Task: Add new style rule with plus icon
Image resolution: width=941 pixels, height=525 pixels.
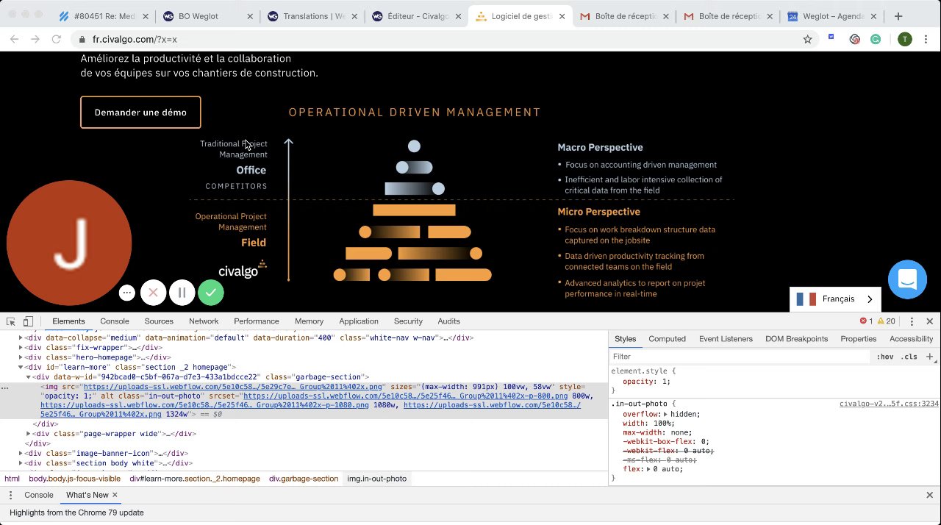Action: pos(929,357)
